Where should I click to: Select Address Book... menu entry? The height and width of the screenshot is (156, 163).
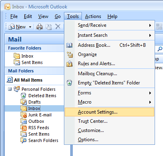coord(109,45)
